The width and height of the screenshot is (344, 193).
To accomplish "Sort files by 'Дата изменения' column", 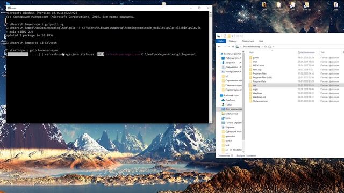I will click(306, 53).
